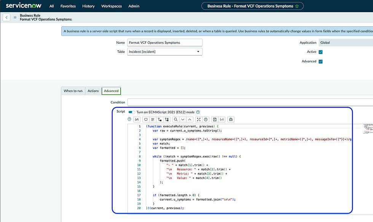Viewport: 373px width, 222px height.
Task: Find previous match with up chevron
Action: [x=190, y=120]
